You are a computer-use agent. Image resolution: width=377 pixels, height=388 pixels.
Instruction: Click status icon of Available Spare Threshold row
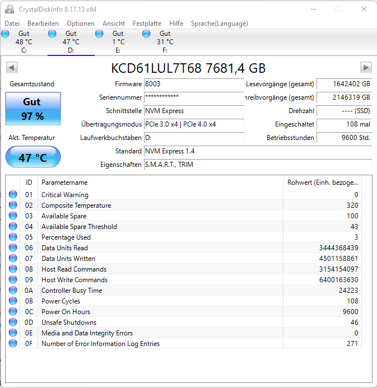13,226
